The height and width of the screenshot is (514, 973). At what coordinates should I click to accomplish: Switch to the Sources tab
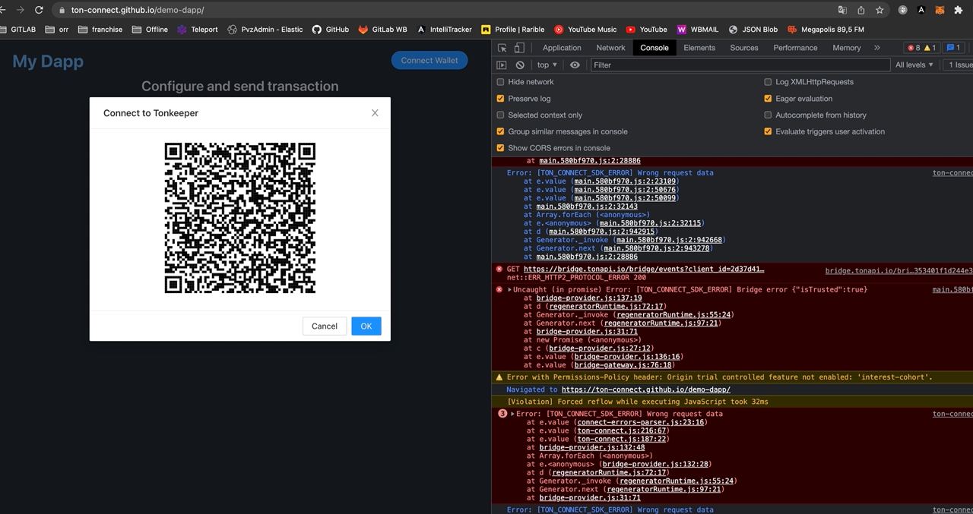[x=744, y=48]
